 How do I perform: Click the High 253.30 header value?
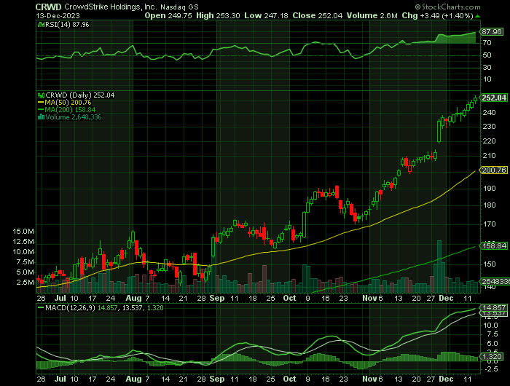pyautogui.click(x=218, y=15)
